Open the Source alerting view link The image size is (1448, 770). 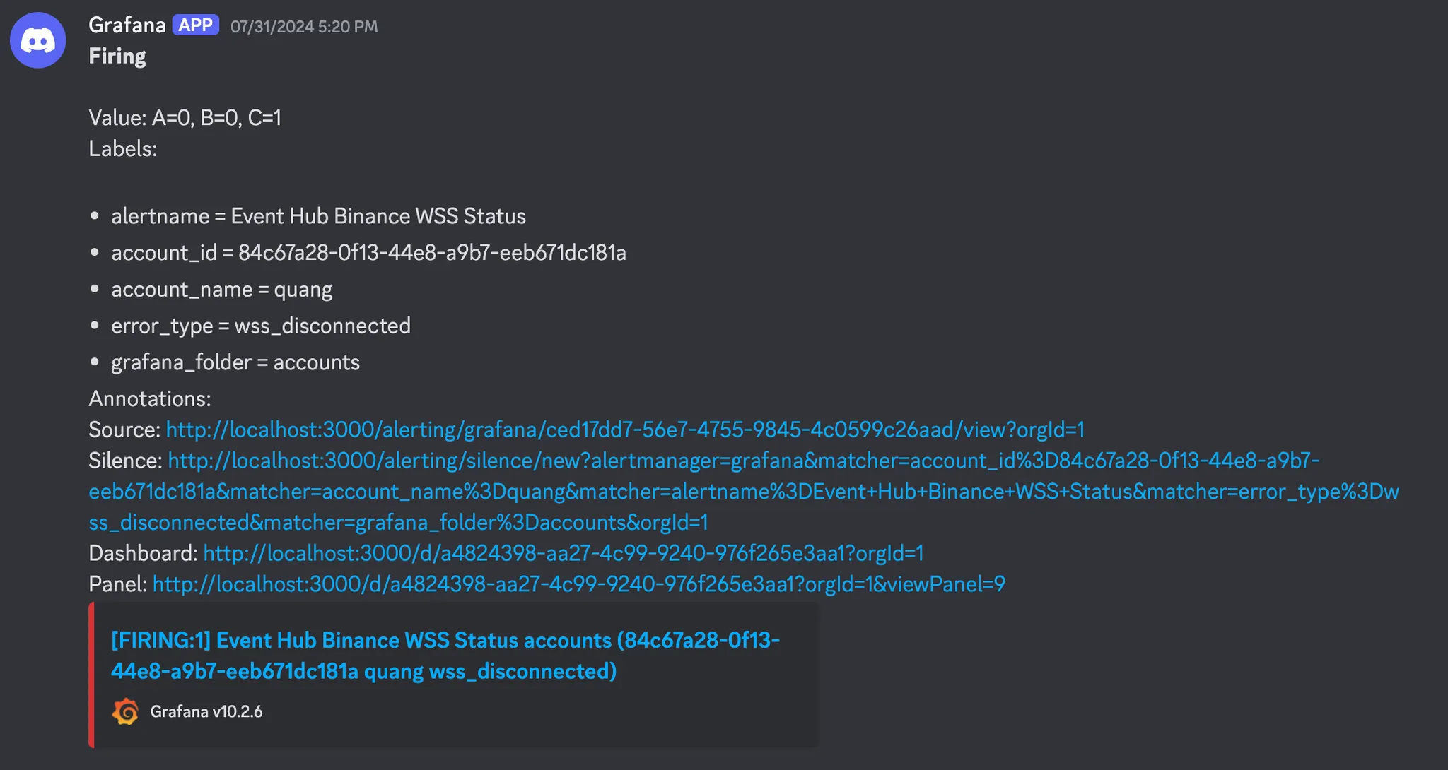click(625, 430)
